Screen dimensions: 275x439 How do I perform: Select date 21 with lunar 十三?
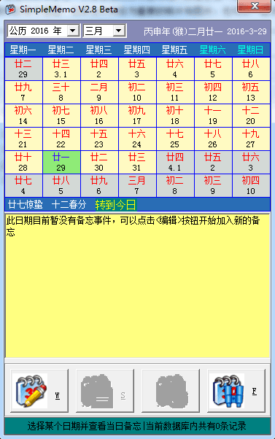click(23, 139)
